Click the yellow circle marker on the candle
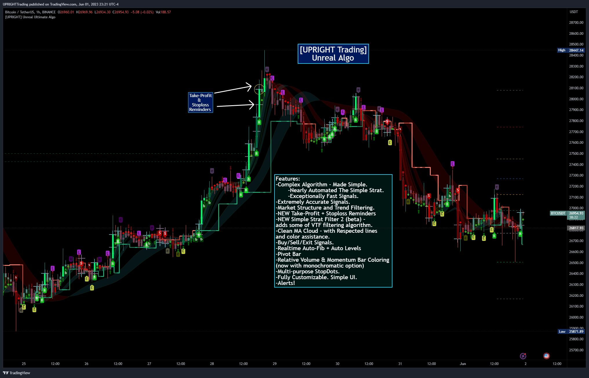The height and width of the screenshot is (378, 589). click(x=259, y=90)
